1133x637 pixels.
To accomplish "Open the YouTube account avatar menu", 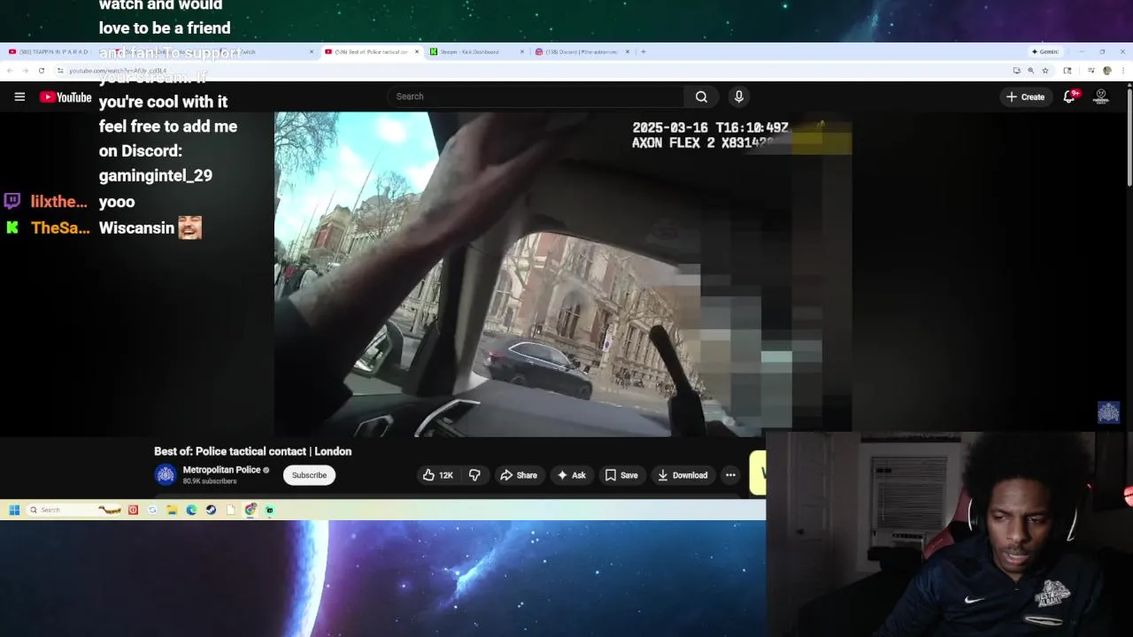I will [x=1101, y=96].
